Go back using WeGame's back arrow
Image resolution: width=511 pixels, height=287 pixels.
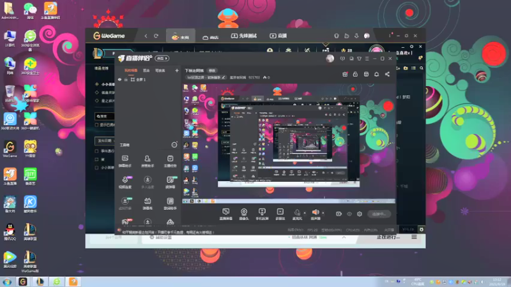146,36
